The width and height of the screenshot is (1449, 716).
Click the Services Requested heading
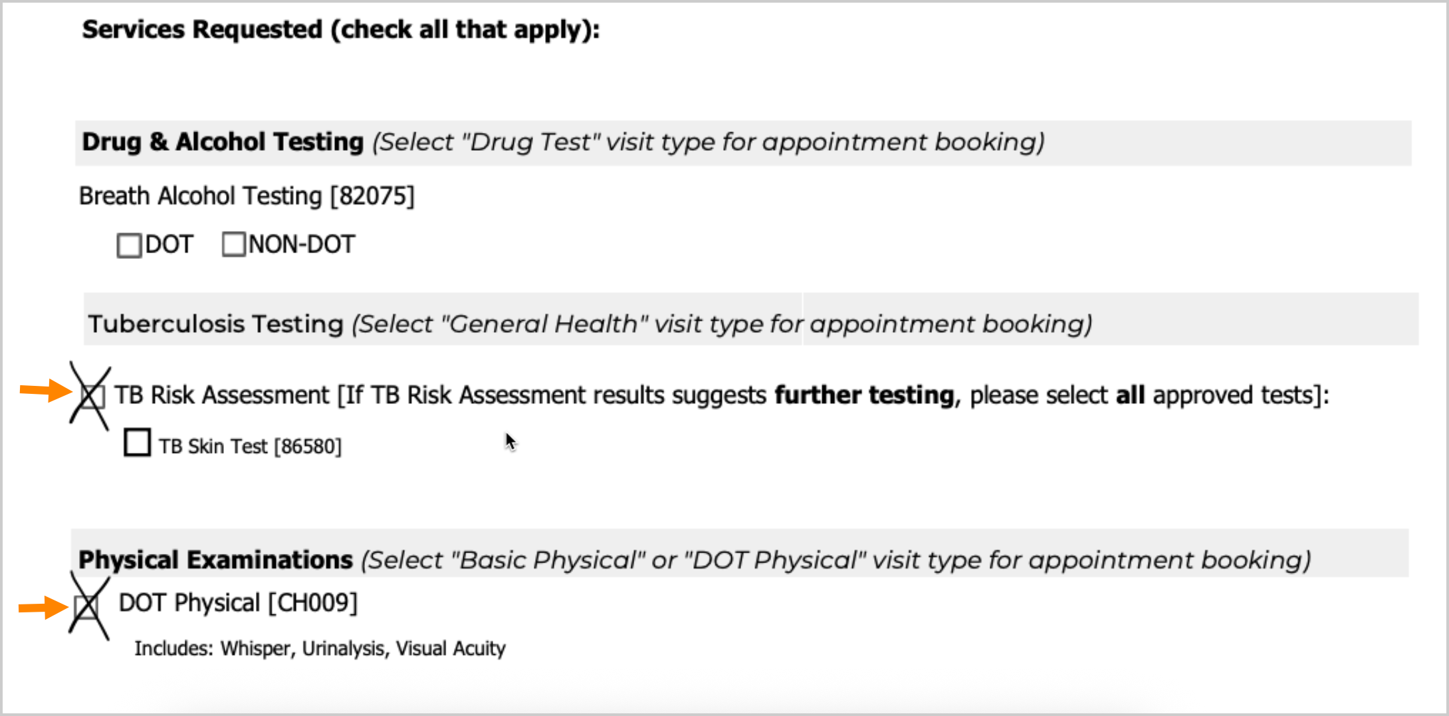pos(340,30)
